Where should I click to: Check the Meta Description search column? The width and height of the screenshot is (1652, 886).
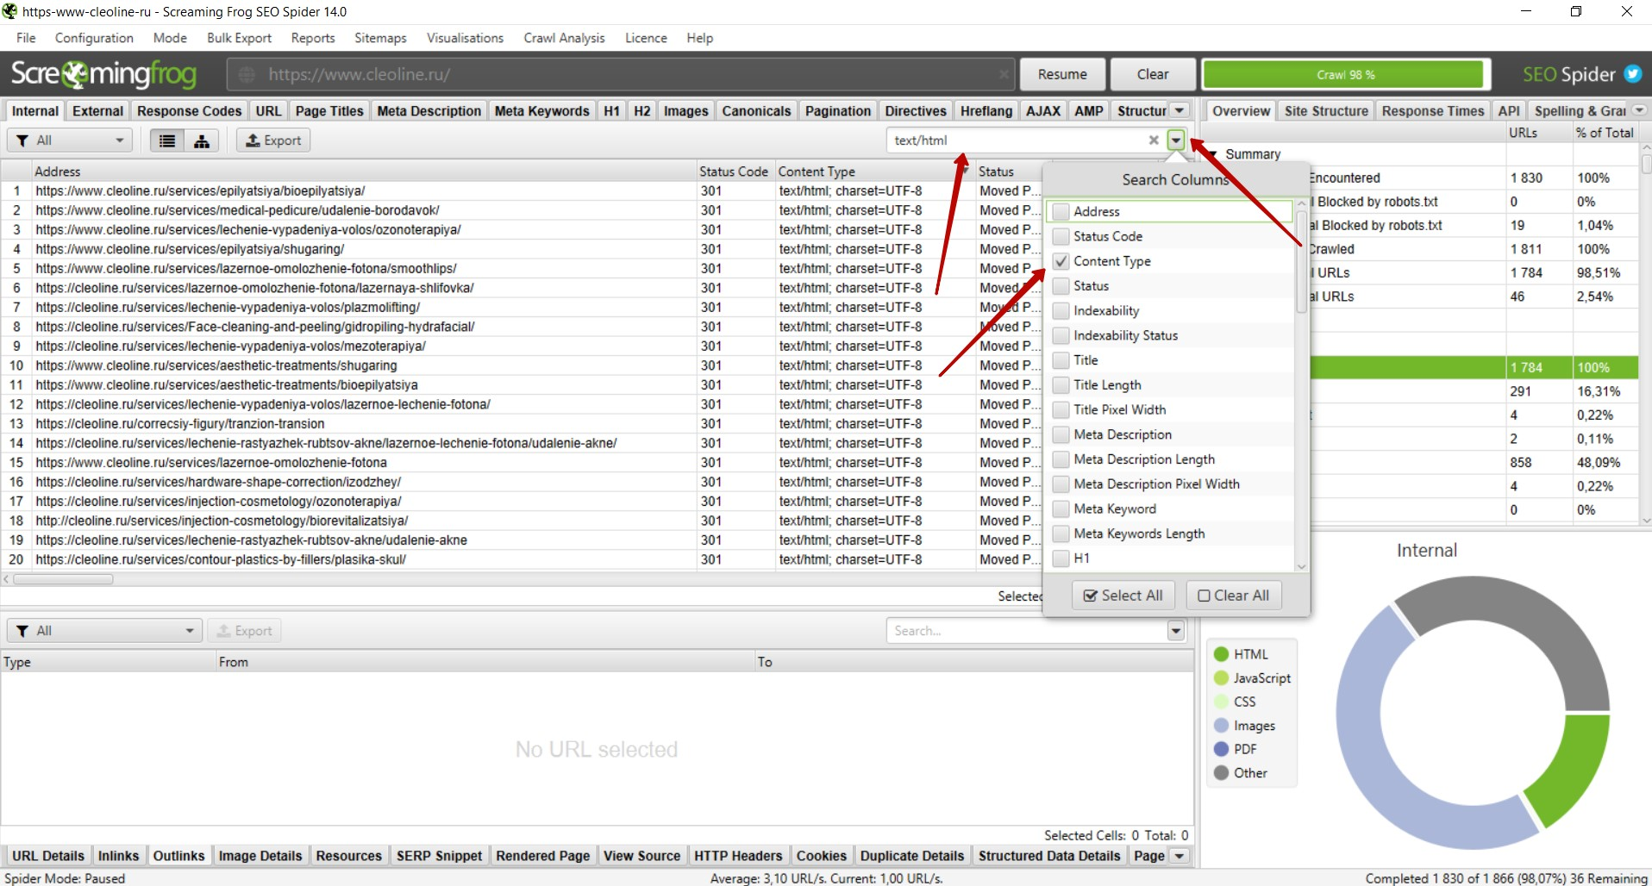pyautogui.click(x=1061, y=435)
